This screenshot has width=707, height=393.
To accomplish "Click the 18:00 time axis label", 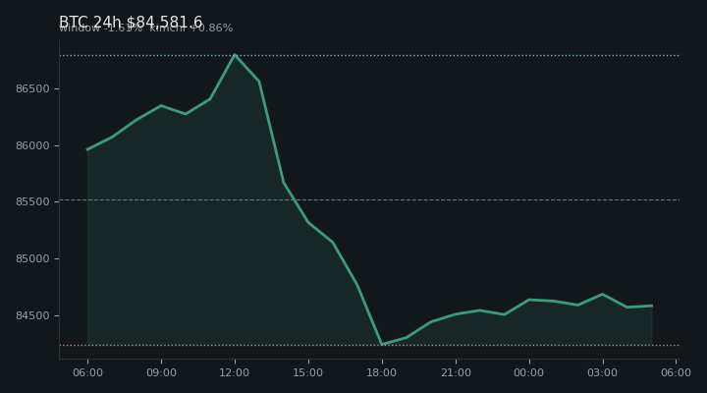I will coord(381,372).
